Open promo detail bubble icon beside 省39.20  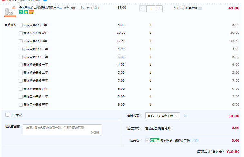(200, 9)
